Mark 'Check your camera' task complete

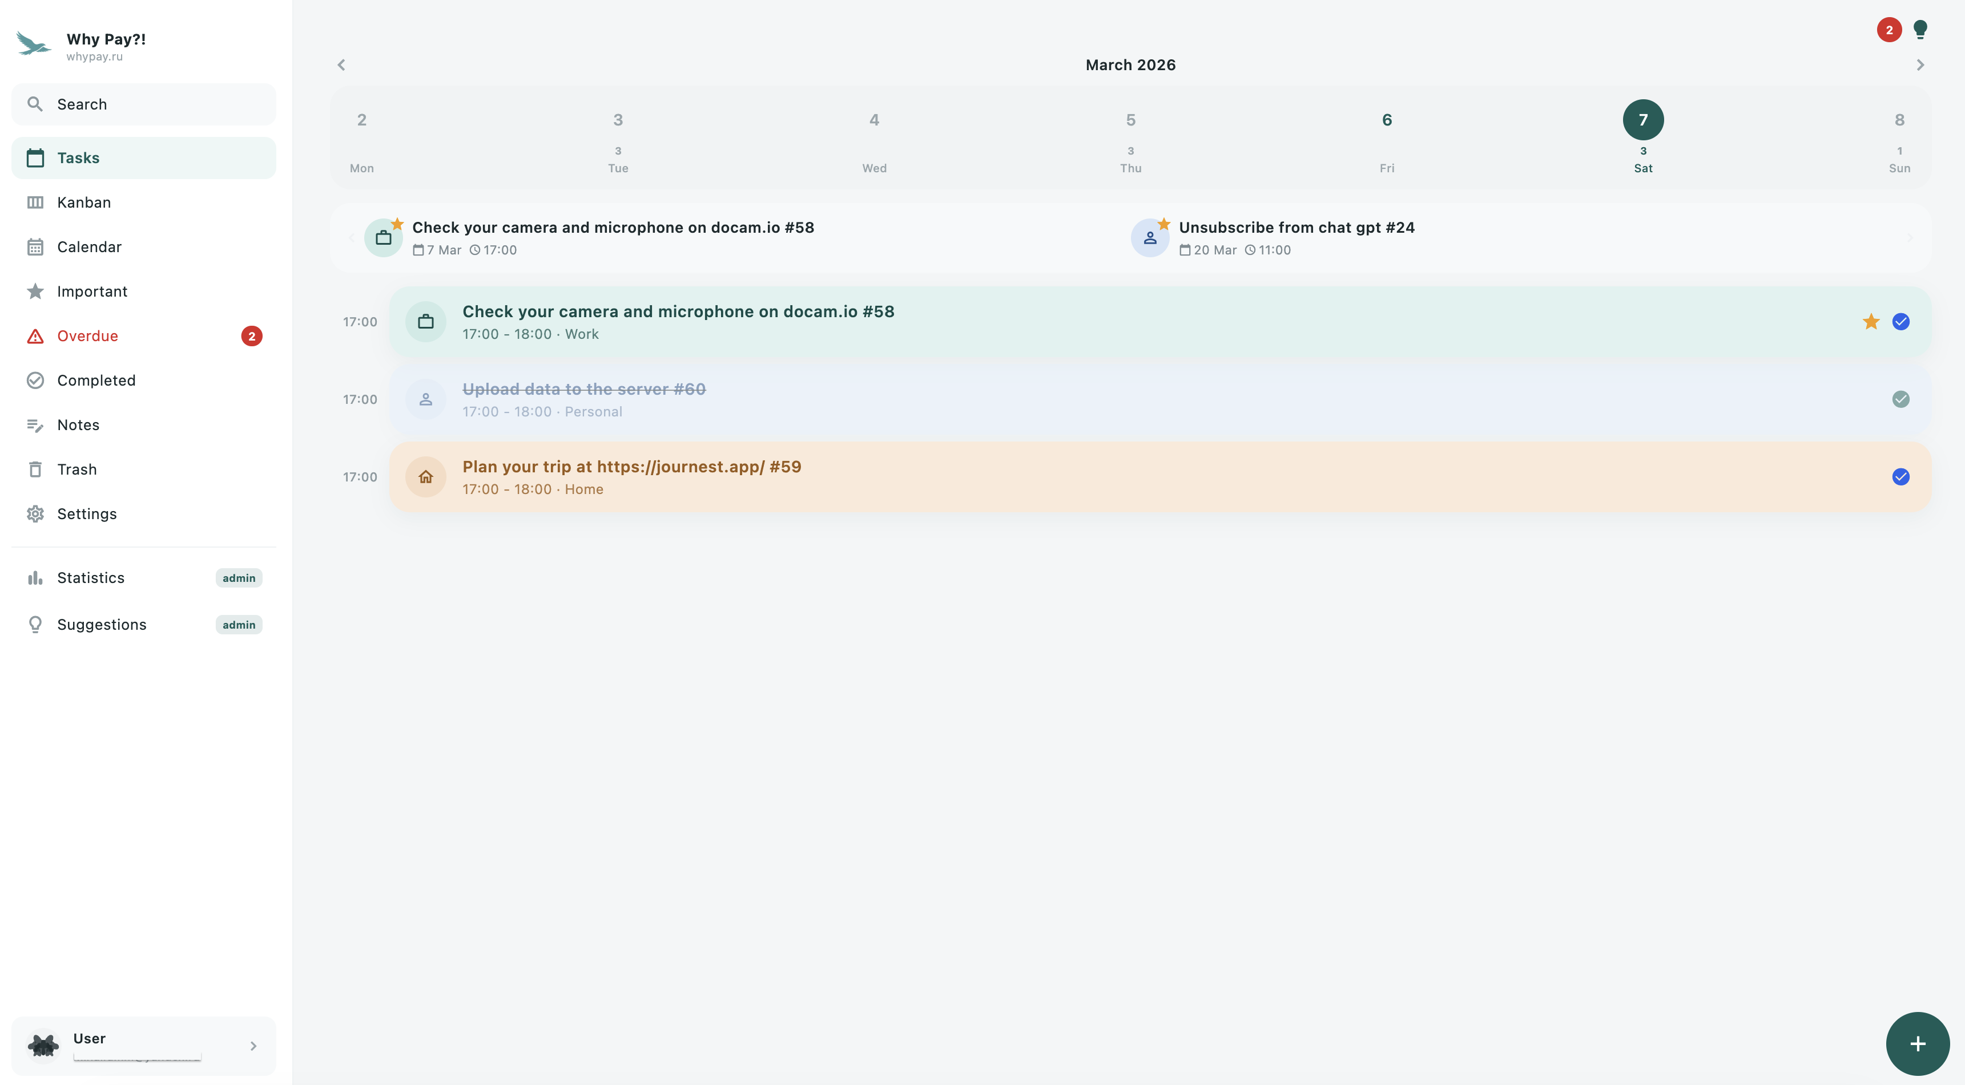coord(1900,321)
